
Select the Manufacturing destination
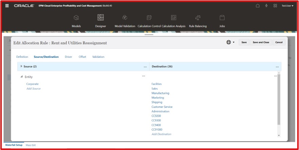161,93
